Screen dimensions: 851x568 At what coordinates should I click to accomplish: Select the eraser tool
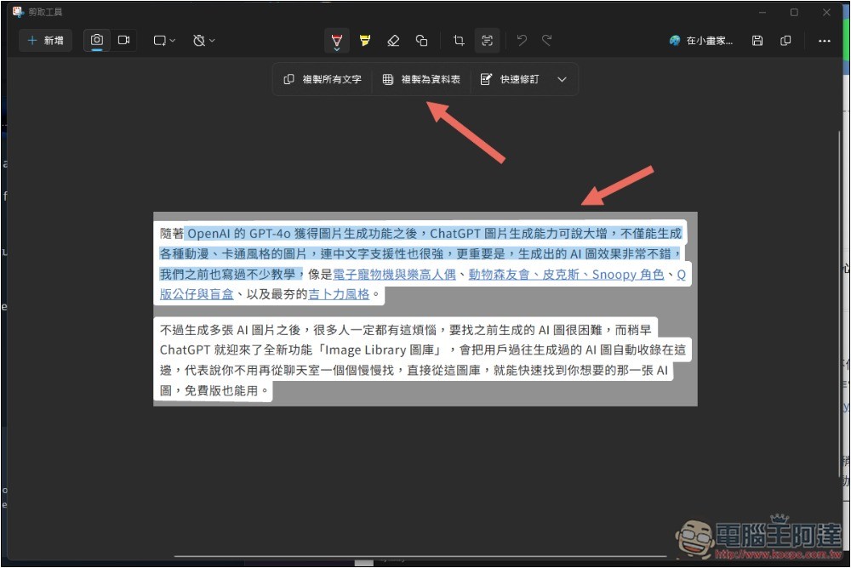coord(392,40)
